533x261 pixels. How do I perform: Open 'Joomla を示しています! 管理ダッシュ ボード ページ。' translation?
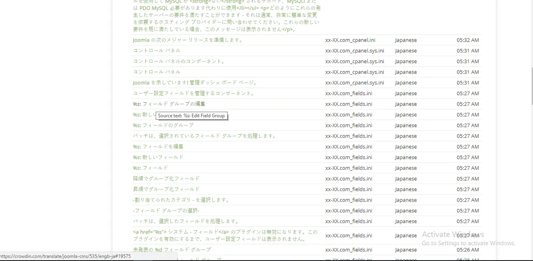tap(195, 82)
